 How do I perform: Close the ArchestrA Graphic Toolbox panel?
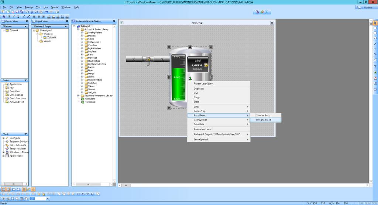[x=114, y=21]
